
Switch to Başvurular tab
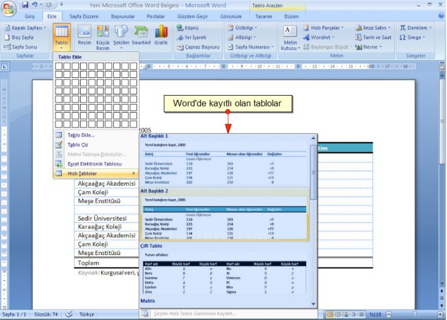click(123, 17)
